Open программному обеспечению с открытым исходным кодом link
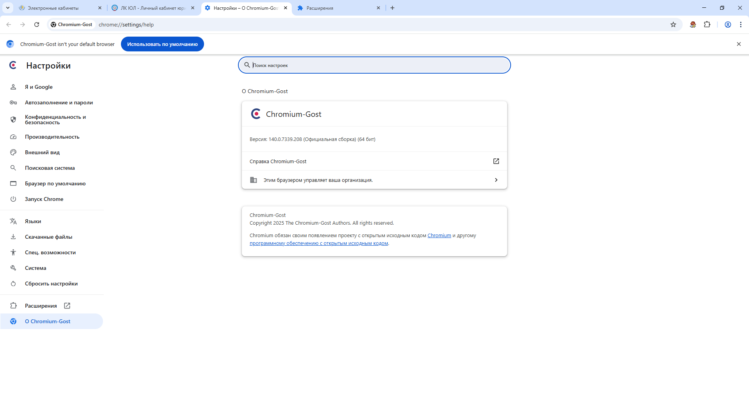The height and width of the screenshot is (405, 749). tap(319, 243)
